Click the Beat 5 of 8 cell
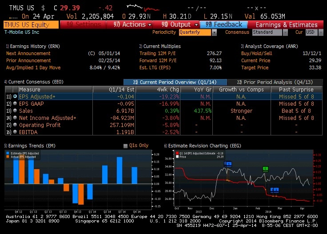The image size is (327, 234). (296, 111)
